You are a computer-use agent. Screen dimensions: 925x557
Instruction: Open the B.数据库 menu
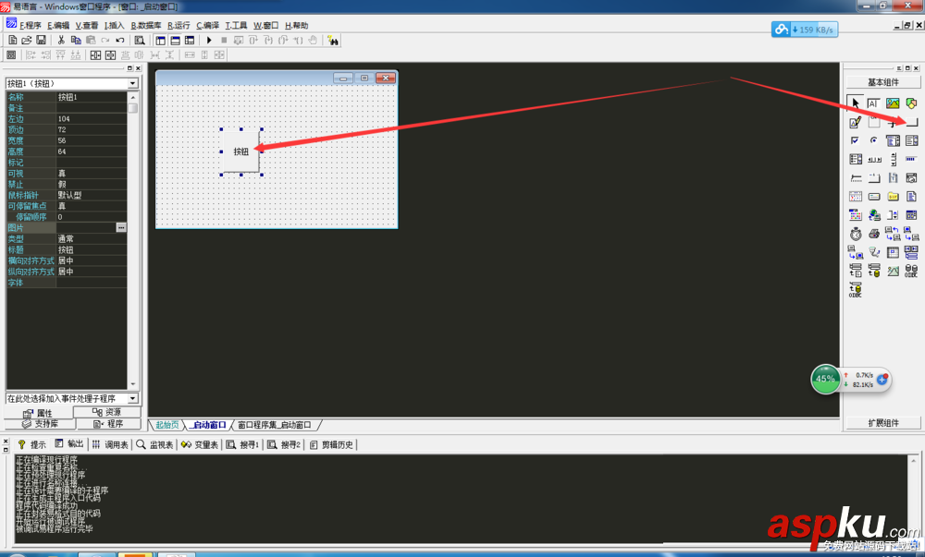(x=146, y=25)
